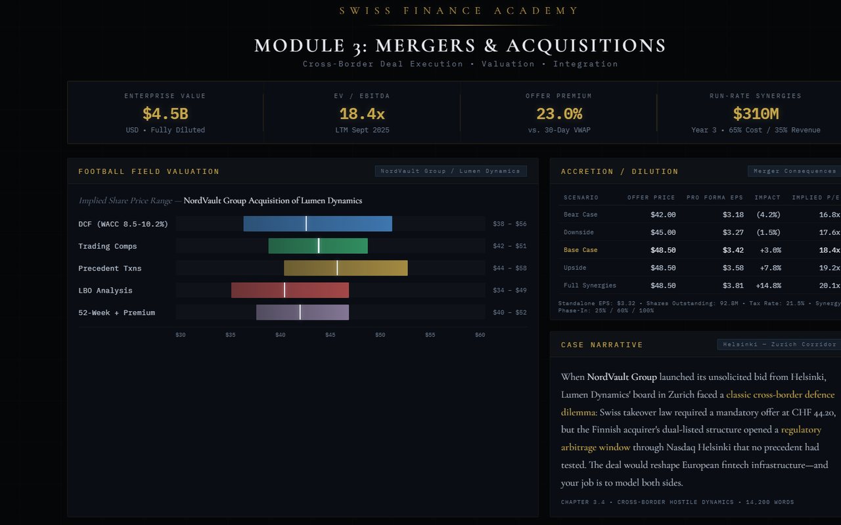Click the $42 – $51 range value

coord(510,246)
